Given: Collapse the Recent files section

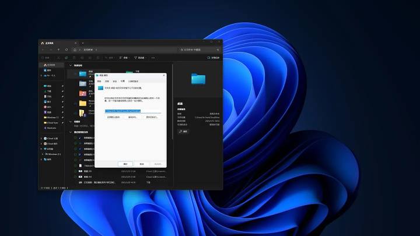Looking at the screenshot, I should point(71,132).
